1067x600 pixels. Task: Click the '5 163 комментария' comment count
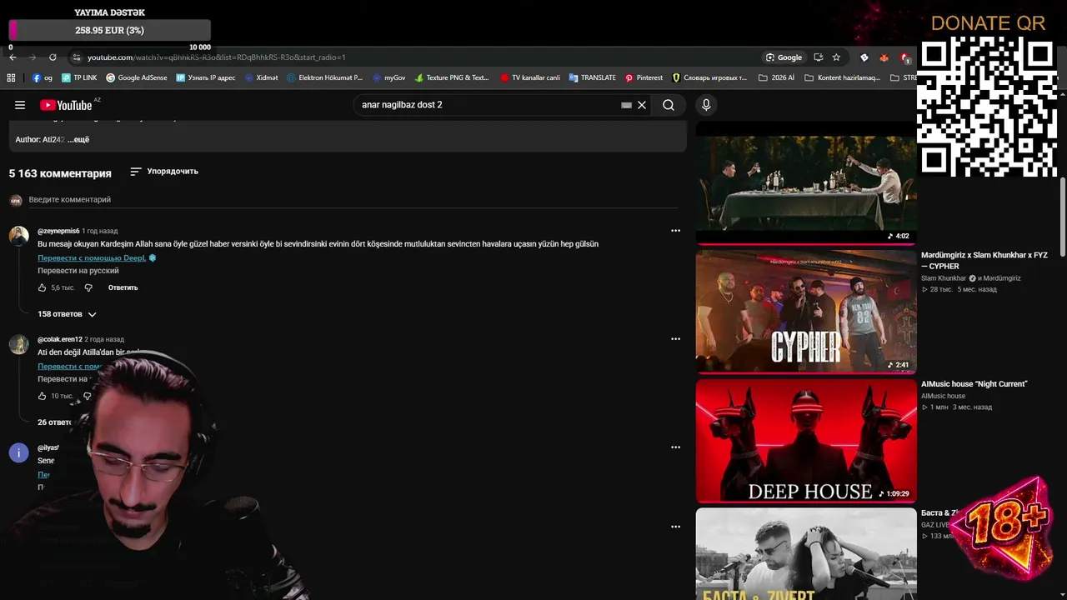click(60, 173)
